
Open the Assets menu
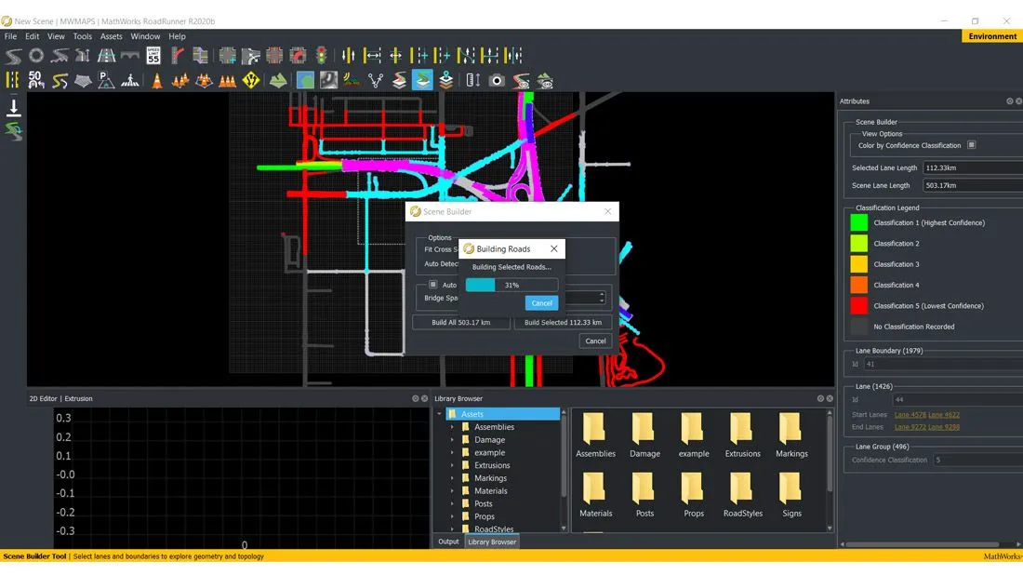(111, 36)
